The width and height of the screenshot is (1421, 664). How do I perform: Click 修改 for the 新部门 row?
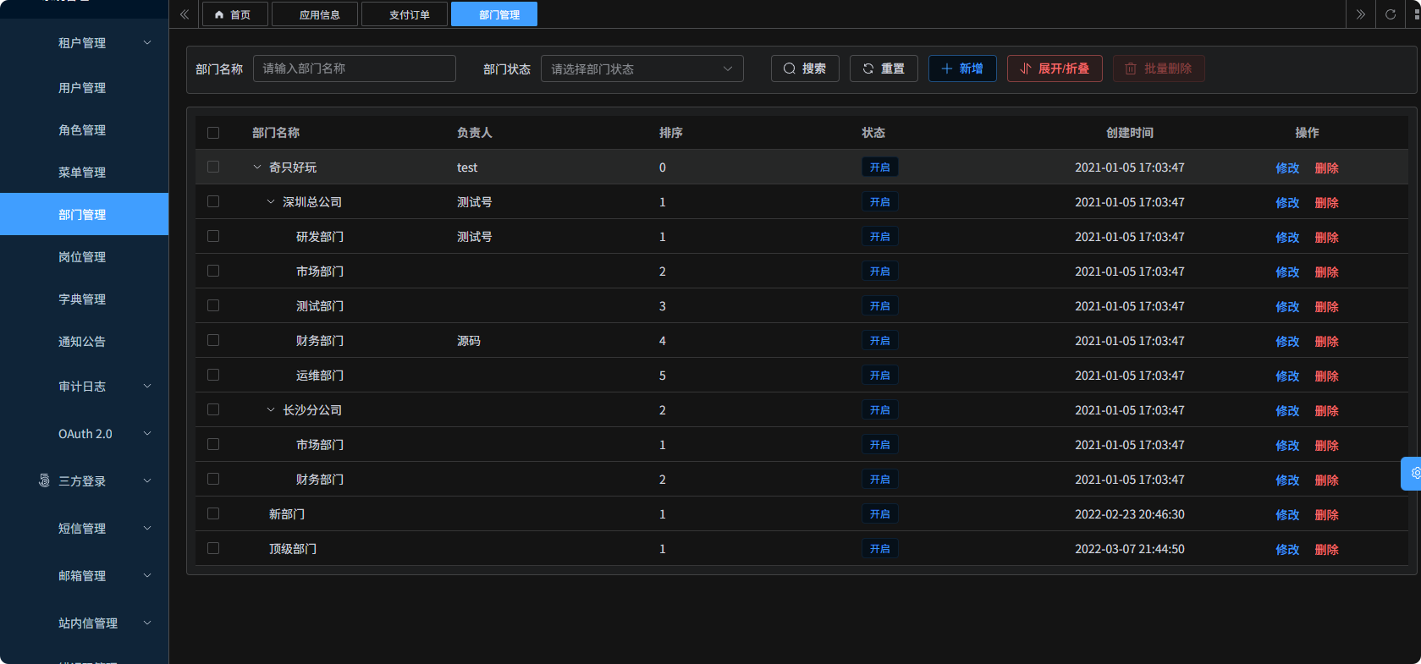point(1286,515)
